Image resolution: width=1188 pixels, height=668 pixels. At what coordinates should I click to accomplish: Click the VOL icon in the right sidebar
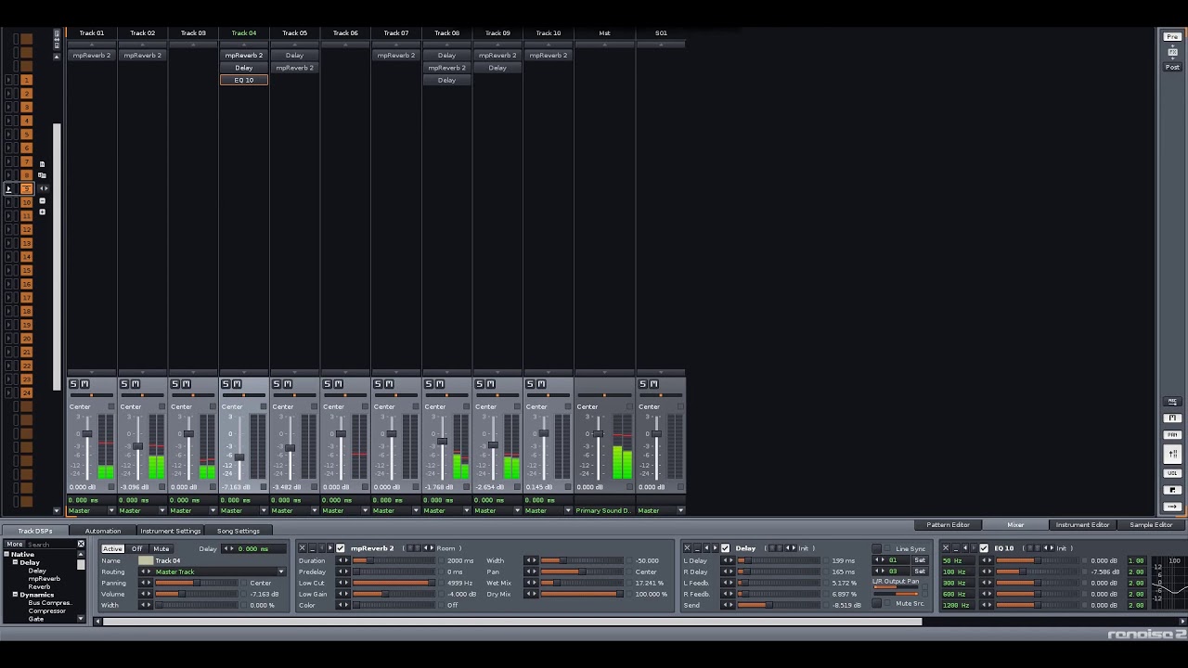1172,473
